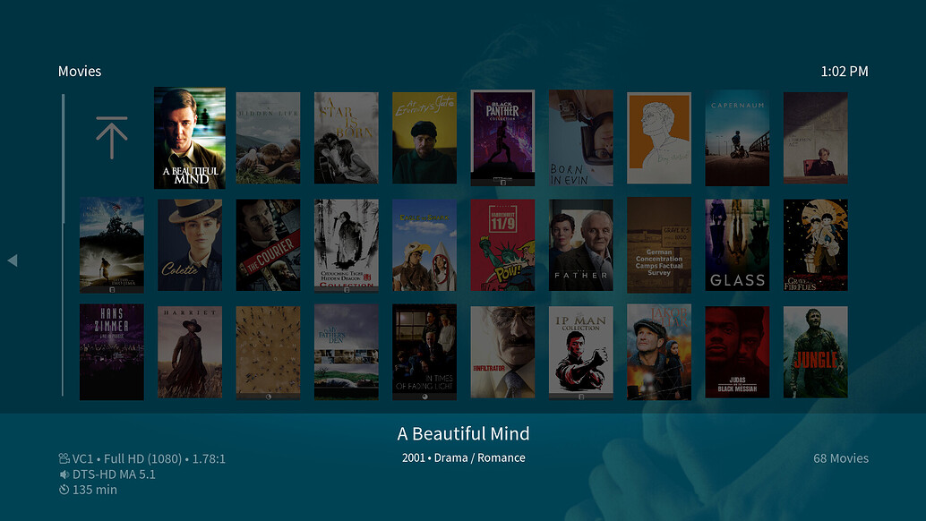926x521 pixels.
Task: Choose the Judas and the Black Messiah poster
Action: 737,352
